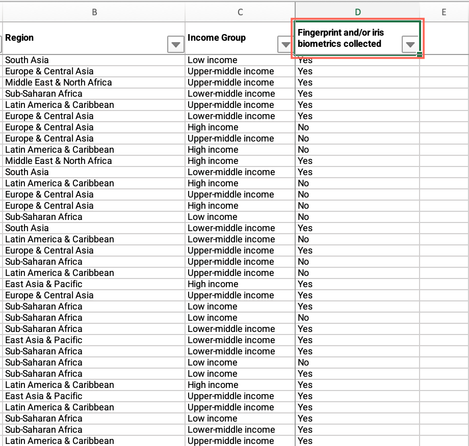Select East Asia & Pacific beside Lower-middle income
This screenshot has height=446, width=469.
click(x=94, y=340)
